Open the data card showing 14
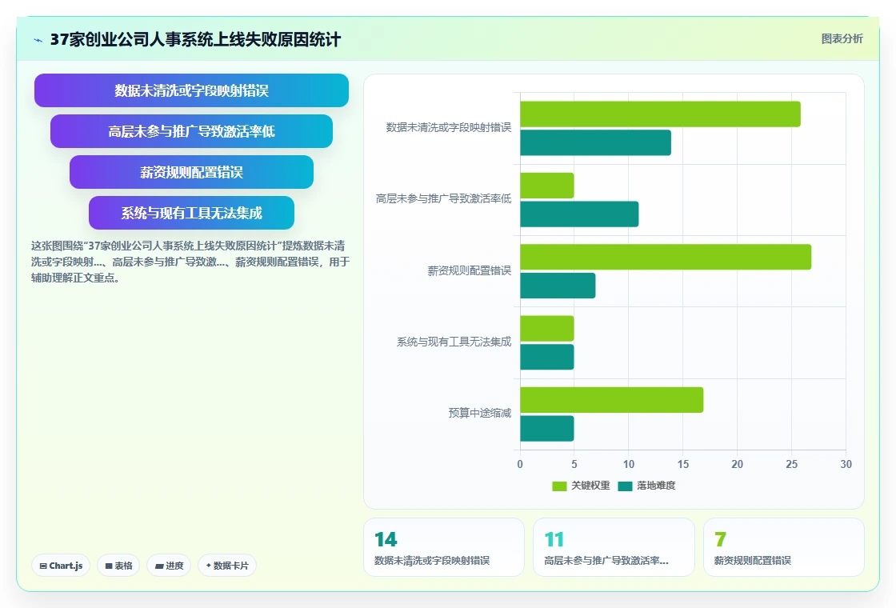Screen dimensions: 896x608 [x=444, y=547]
